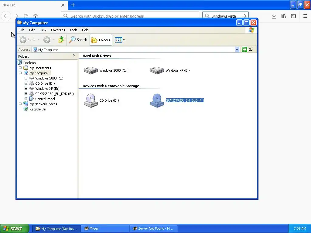Viewport: 311px width, 233px height.
Task: Expand the Address bar dropdown
Action: pyautogui.click(x=237, y=49)
